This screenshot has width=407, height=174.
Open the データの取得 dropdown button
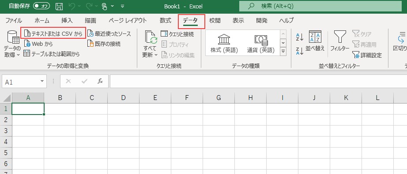point(12,44)
